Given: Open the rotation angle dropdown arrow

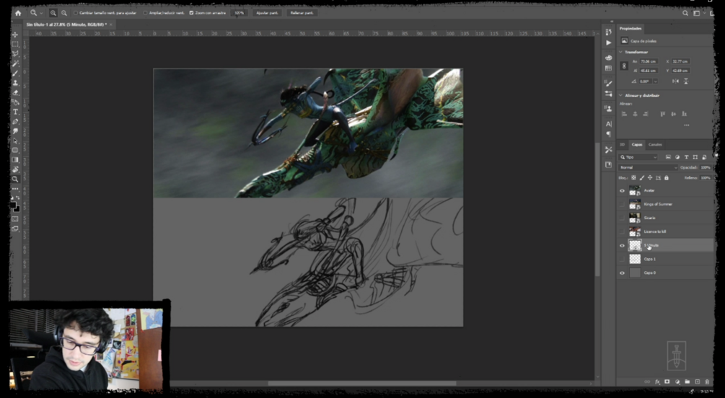Looking at the screenshot, I should pyautogui.click(x=655, y=81).
